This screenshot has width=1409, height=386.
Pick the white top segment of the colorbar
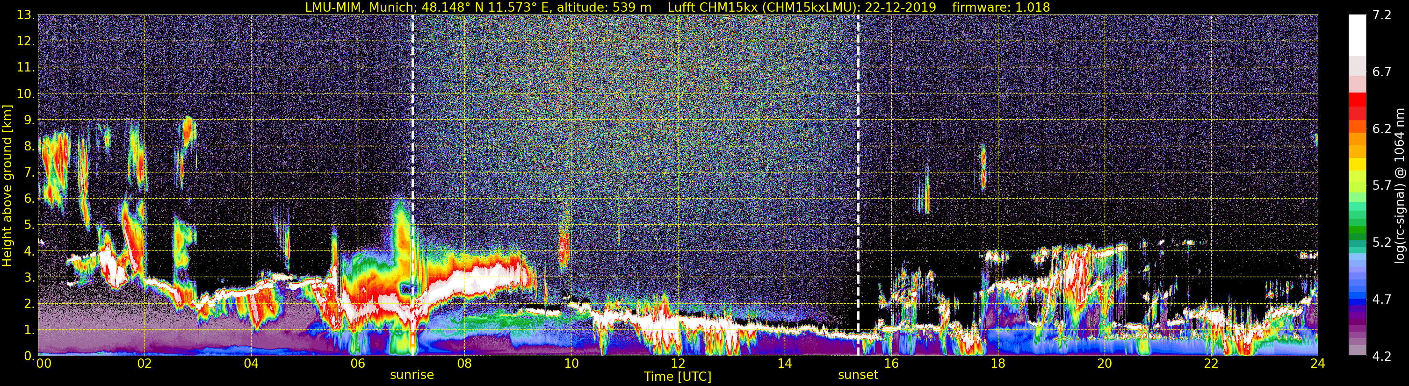pos(1357,35)
